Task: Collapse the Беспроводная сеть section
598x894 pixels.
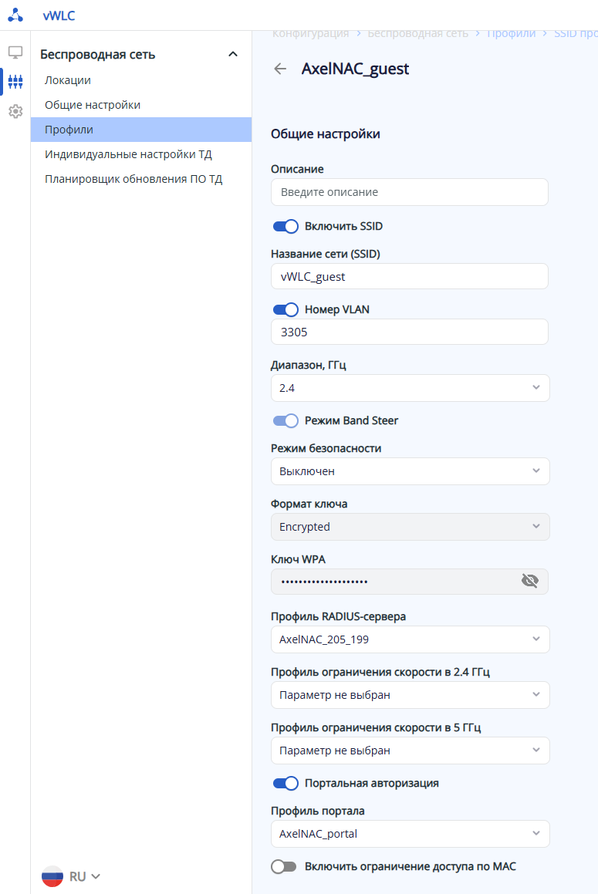Action: tap(233, 54)
